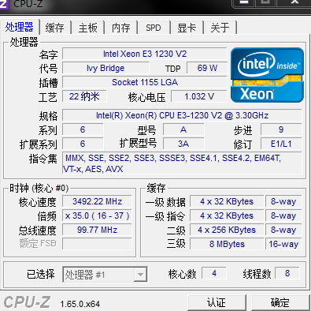The image size is (311, 311).
Task: Click the version text 1.65.0.x64
Action: [80, 304]
